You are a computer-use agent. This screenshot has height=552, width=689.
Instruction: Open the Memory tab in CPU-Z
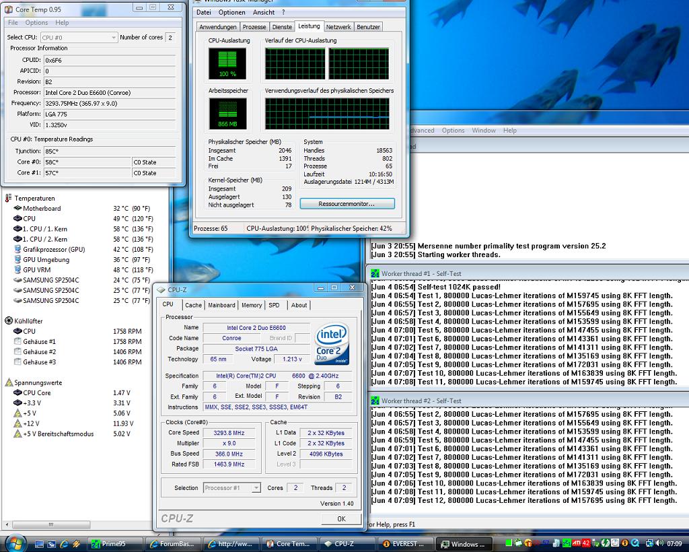pyautogui.click(x=252, y=305)
